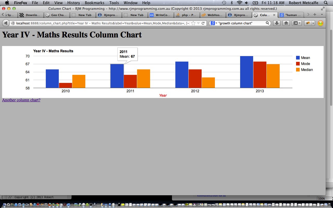Switch to the WebHost tab

click(213, 15)
